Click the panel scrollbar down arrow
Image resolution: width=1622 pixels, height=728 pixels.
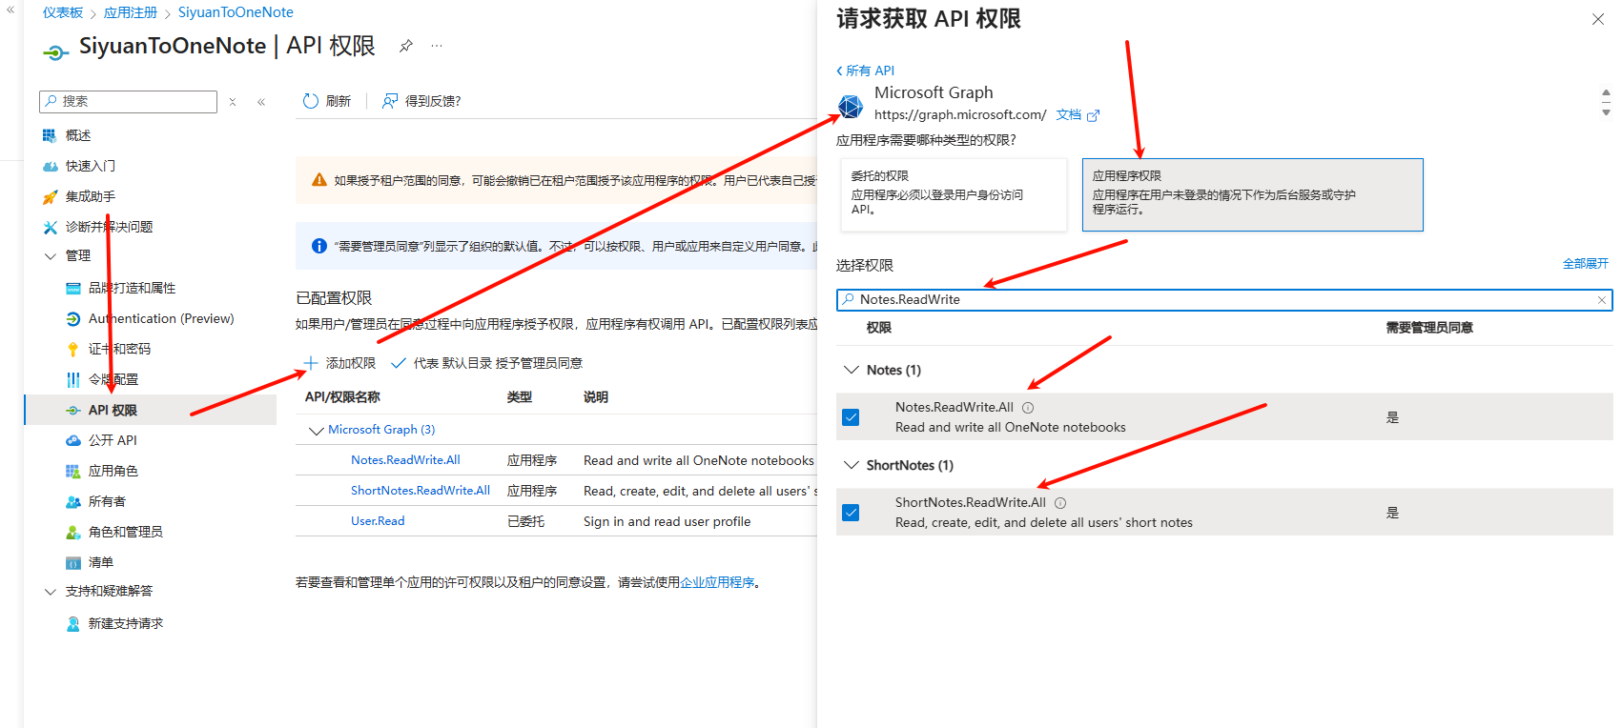1606,112
